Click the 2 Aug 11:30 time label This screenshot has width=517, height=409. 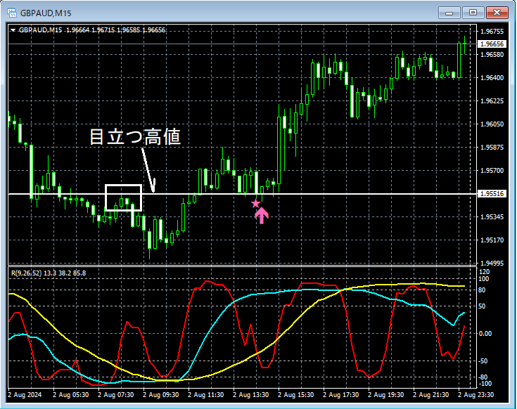click(x=205, y=395)
